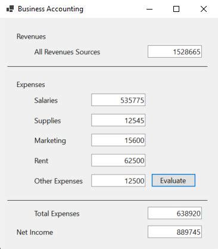Click the Supplies label
Viewport: 218px width, 249px height.
click(x=48, y=121)
